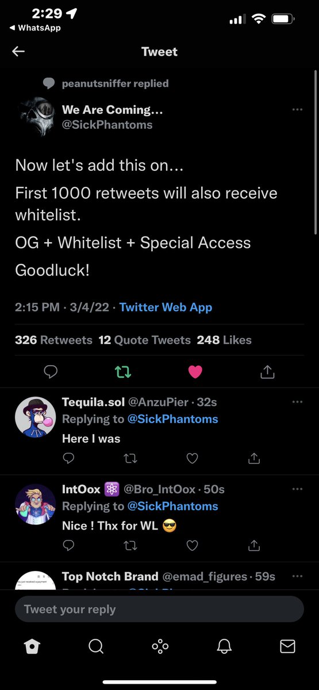Open the Spaces icon in the bottom bar
Viewport: 319px width, 690px height.
click(160, 647)
